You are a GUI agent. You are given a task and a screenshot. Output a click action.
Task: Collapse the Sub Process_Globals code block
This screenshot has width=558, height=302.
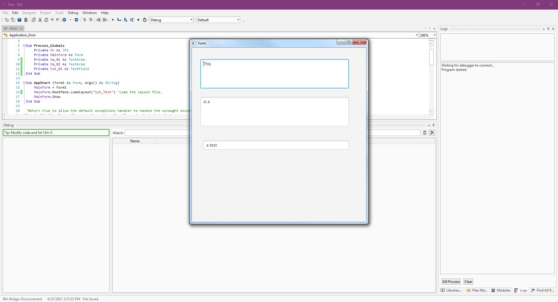click(x=24, y=46)
